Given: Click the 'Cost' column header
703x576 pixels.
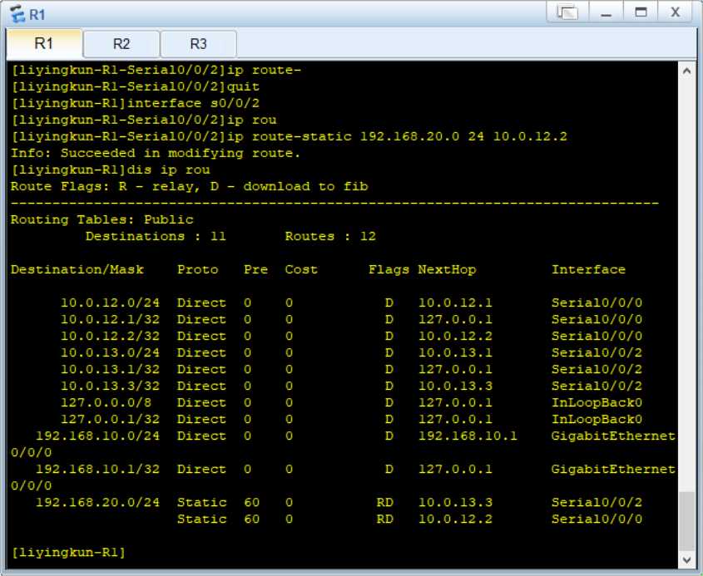Looking at the screenshot, I should coord(301,269).
